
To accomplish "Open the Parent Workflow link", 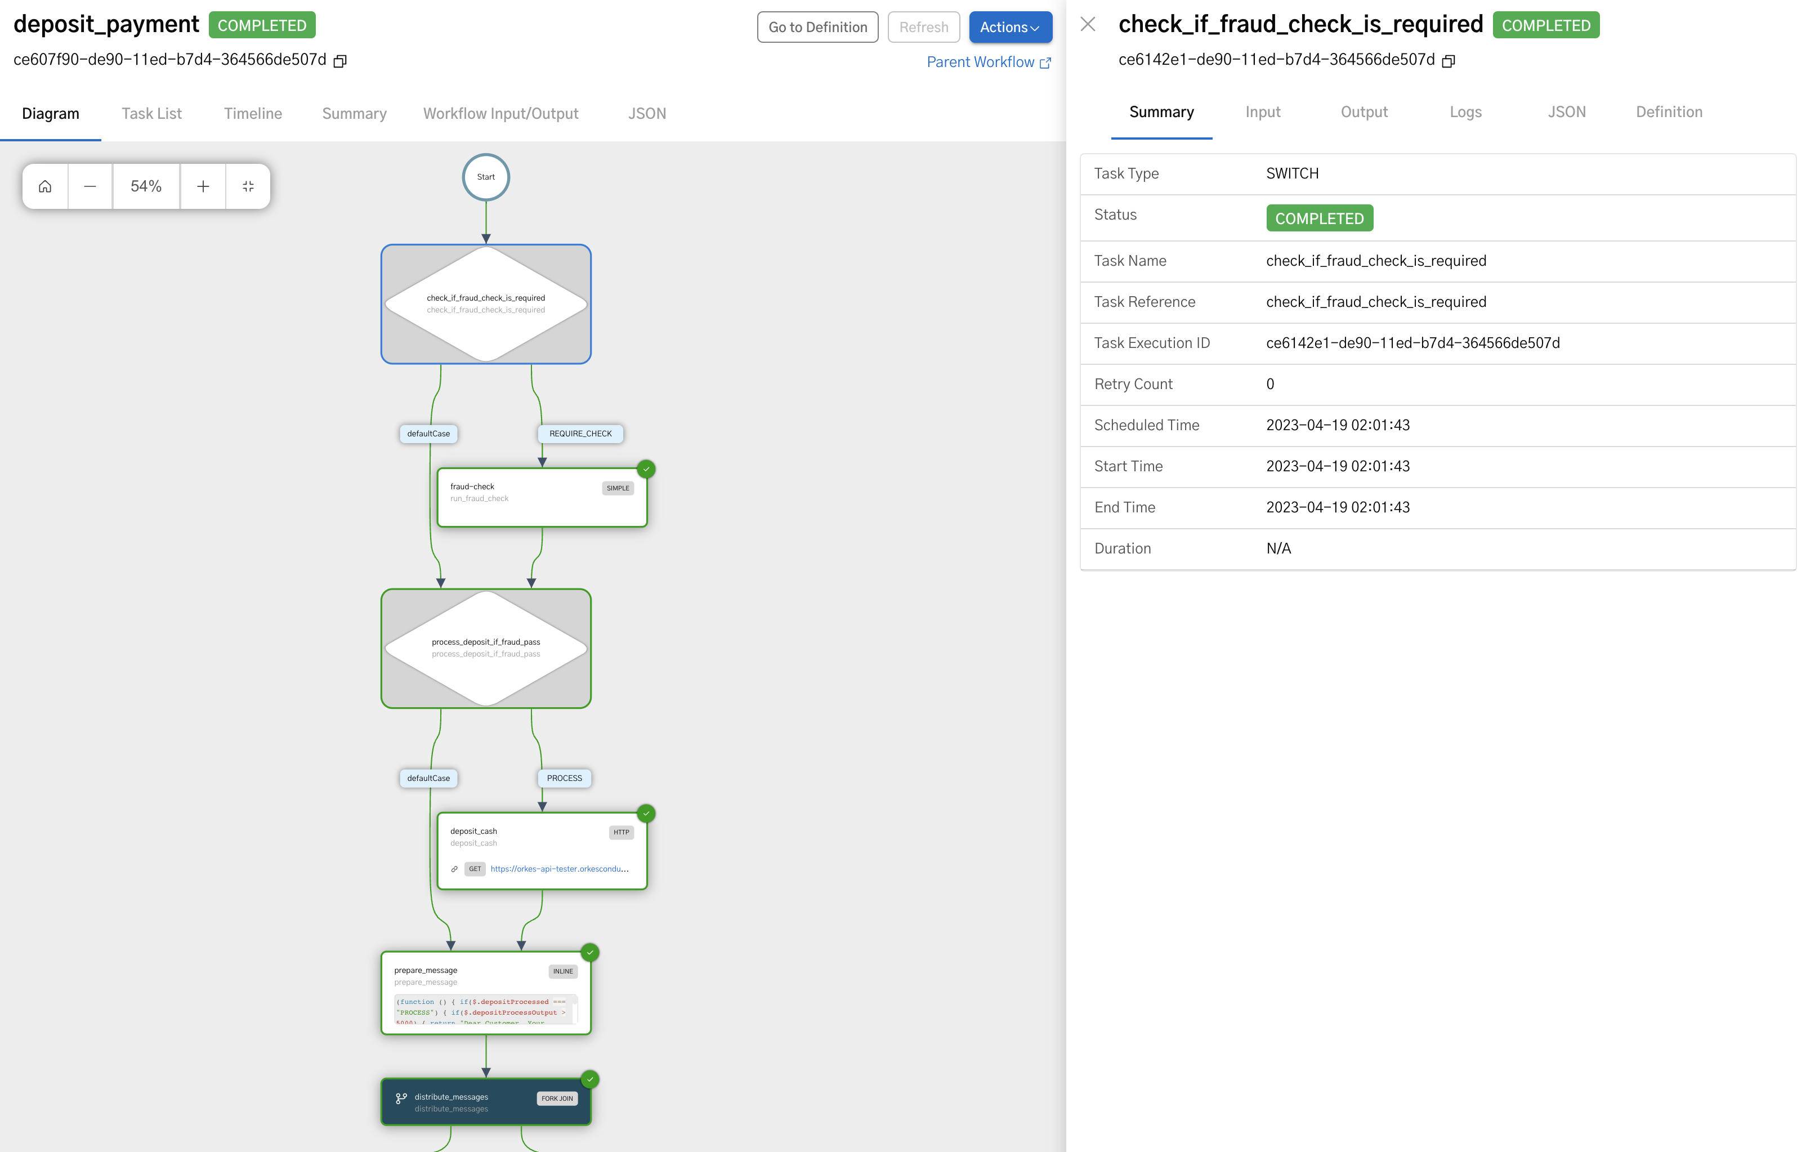I will click(x=981, y=61).
